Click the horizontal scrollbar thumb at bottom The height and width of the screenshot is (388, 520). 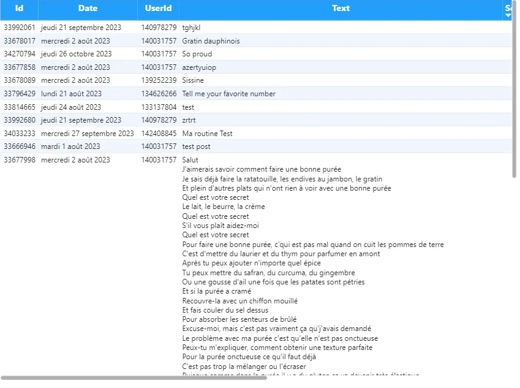coord(134,378)
